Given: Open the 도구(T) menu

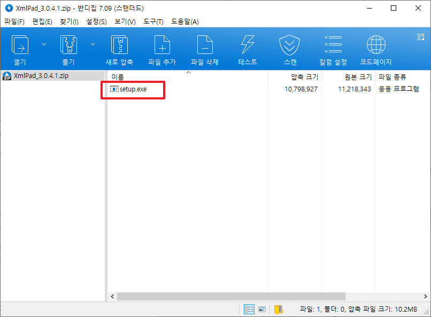Looking at the screenshot, I should 153,22.
